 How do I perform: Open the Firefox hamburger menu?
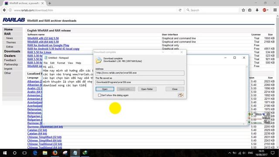point(275,10)
